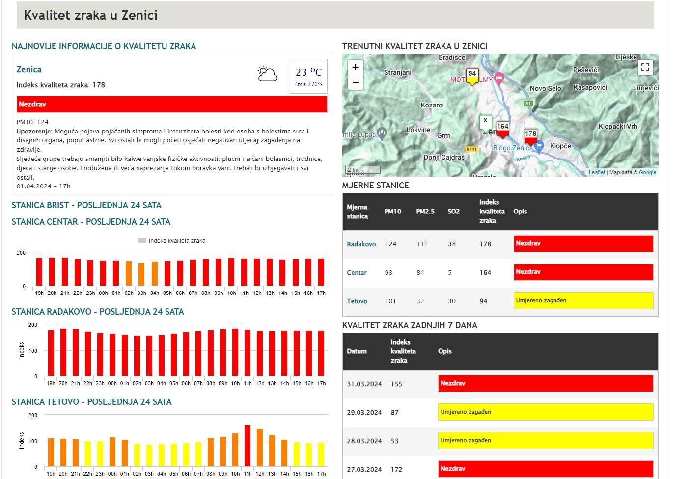Click the pink hotel pin on the map

[499, 78]
